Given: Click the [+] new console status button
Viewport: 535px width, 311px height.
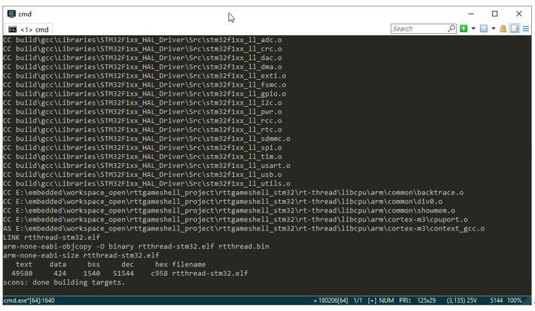Looking at the screenshot, I should [x=372, y=300].
